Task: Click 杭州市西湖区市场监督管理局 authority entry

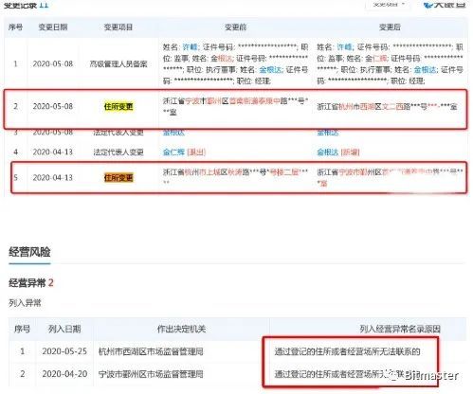Action: coord(151,351)
